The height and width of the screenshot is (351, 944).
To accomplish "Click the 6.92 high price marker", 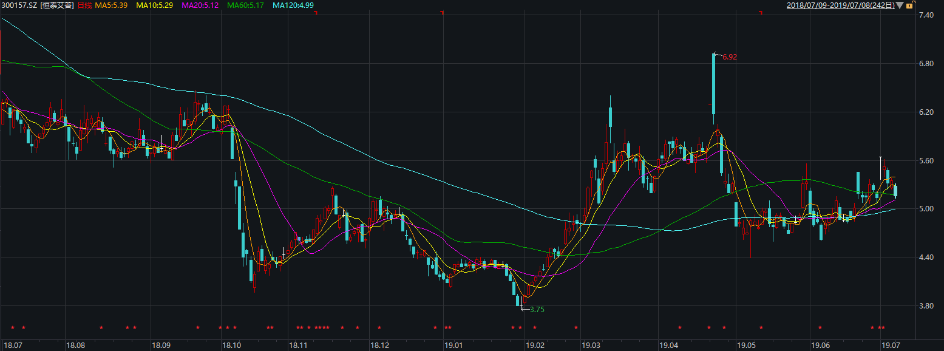I will coord(729,57).
